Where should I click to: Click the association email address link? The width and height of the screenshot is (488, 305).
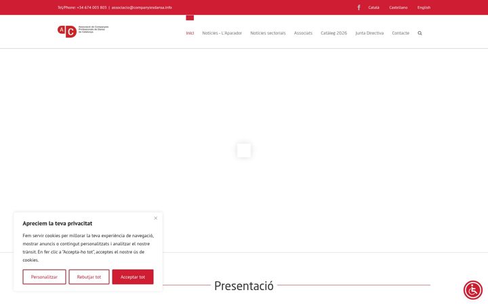142,7
